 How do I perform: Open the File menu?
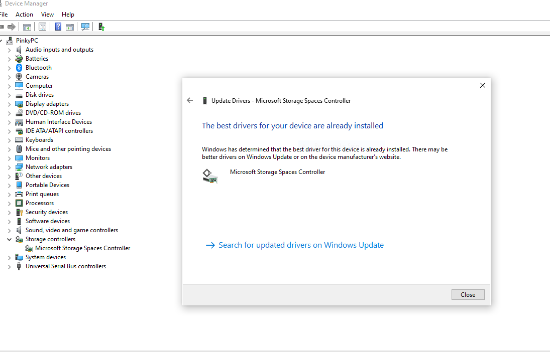[4, 15]
